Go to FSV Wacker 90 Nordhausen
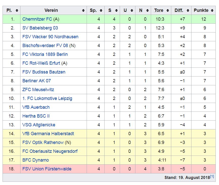 [50, 37]
